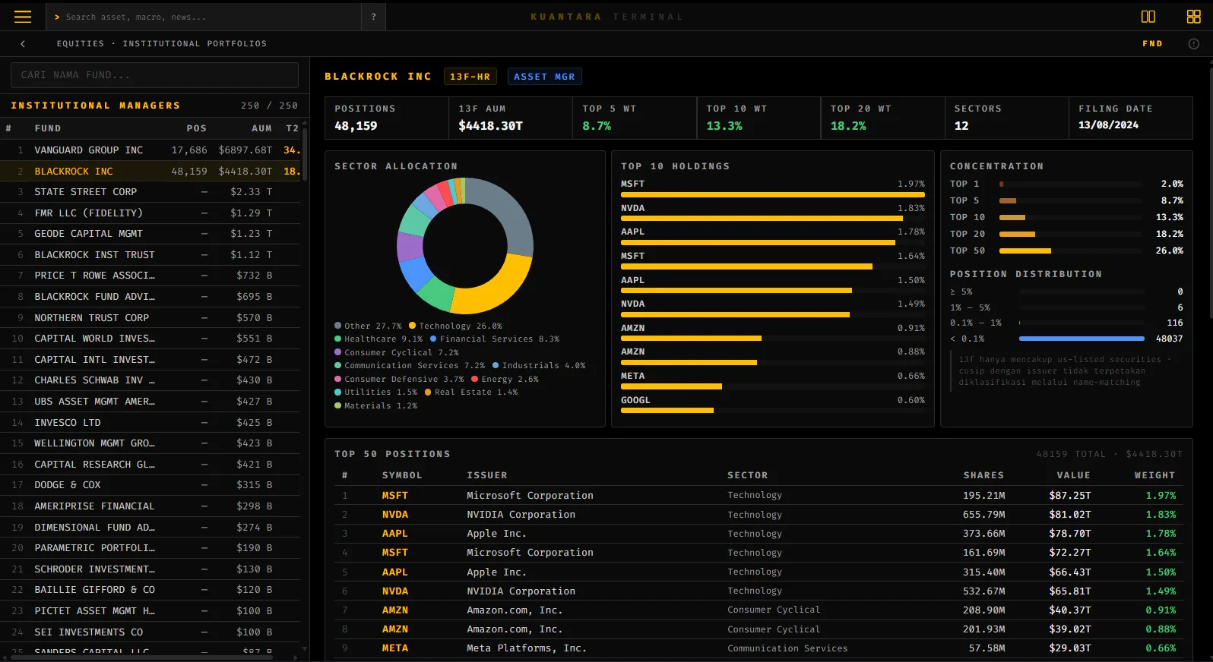Click the Financial Services legend color dot
The height and width of the screenshot is (662, 1213).
point(433,339)
